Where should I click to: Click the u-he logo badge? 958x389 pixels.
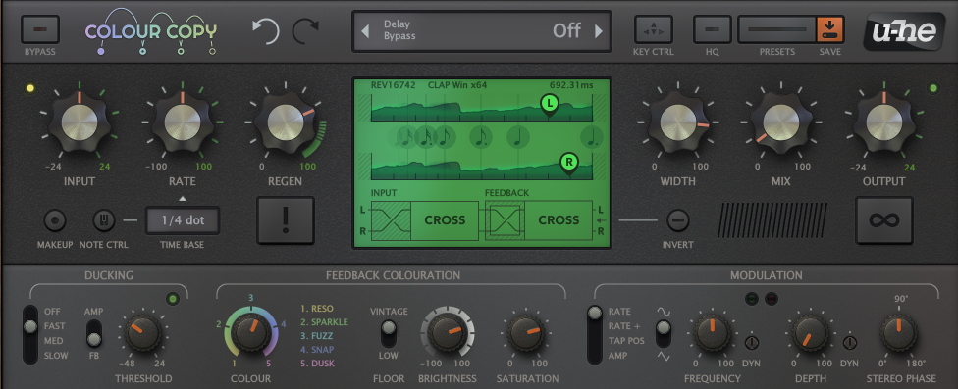tap(904, 31)
